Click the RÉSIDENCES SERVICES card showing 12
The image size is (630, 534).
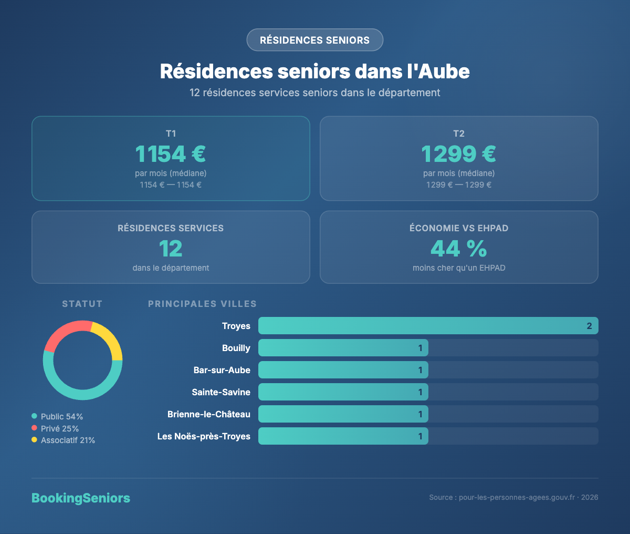[x=171, y=247]
